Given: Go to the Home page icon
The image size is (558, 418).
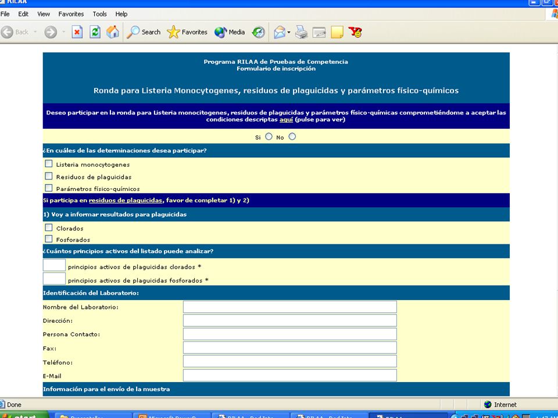Looking at the screenshot, I should (113, 32).
